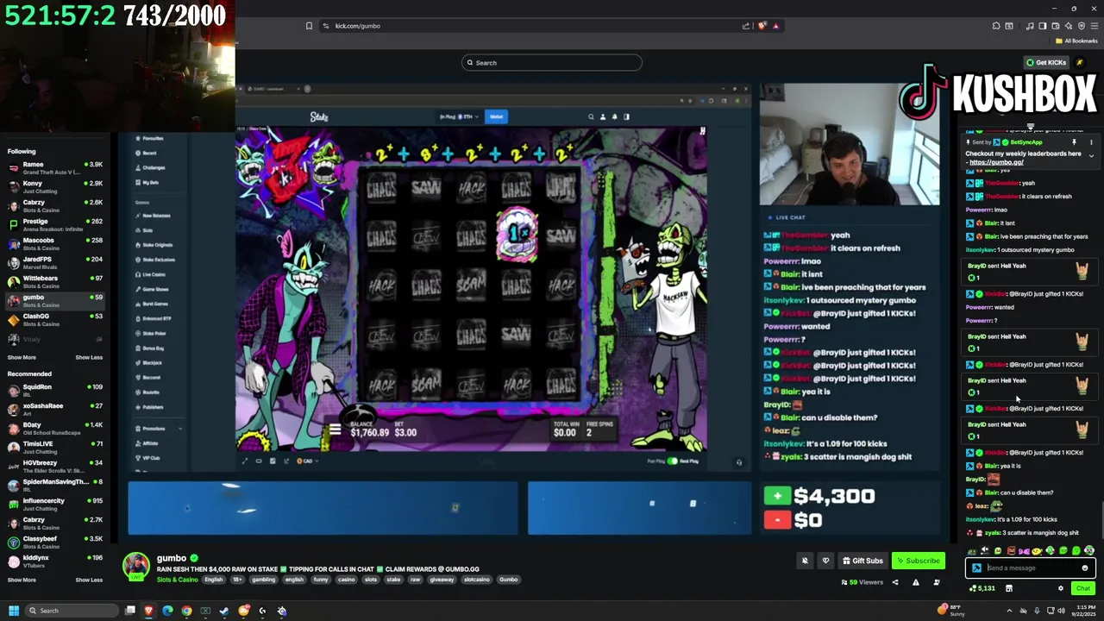
Task: Open gumbo's channel avatar
Action: coord(135,567)
